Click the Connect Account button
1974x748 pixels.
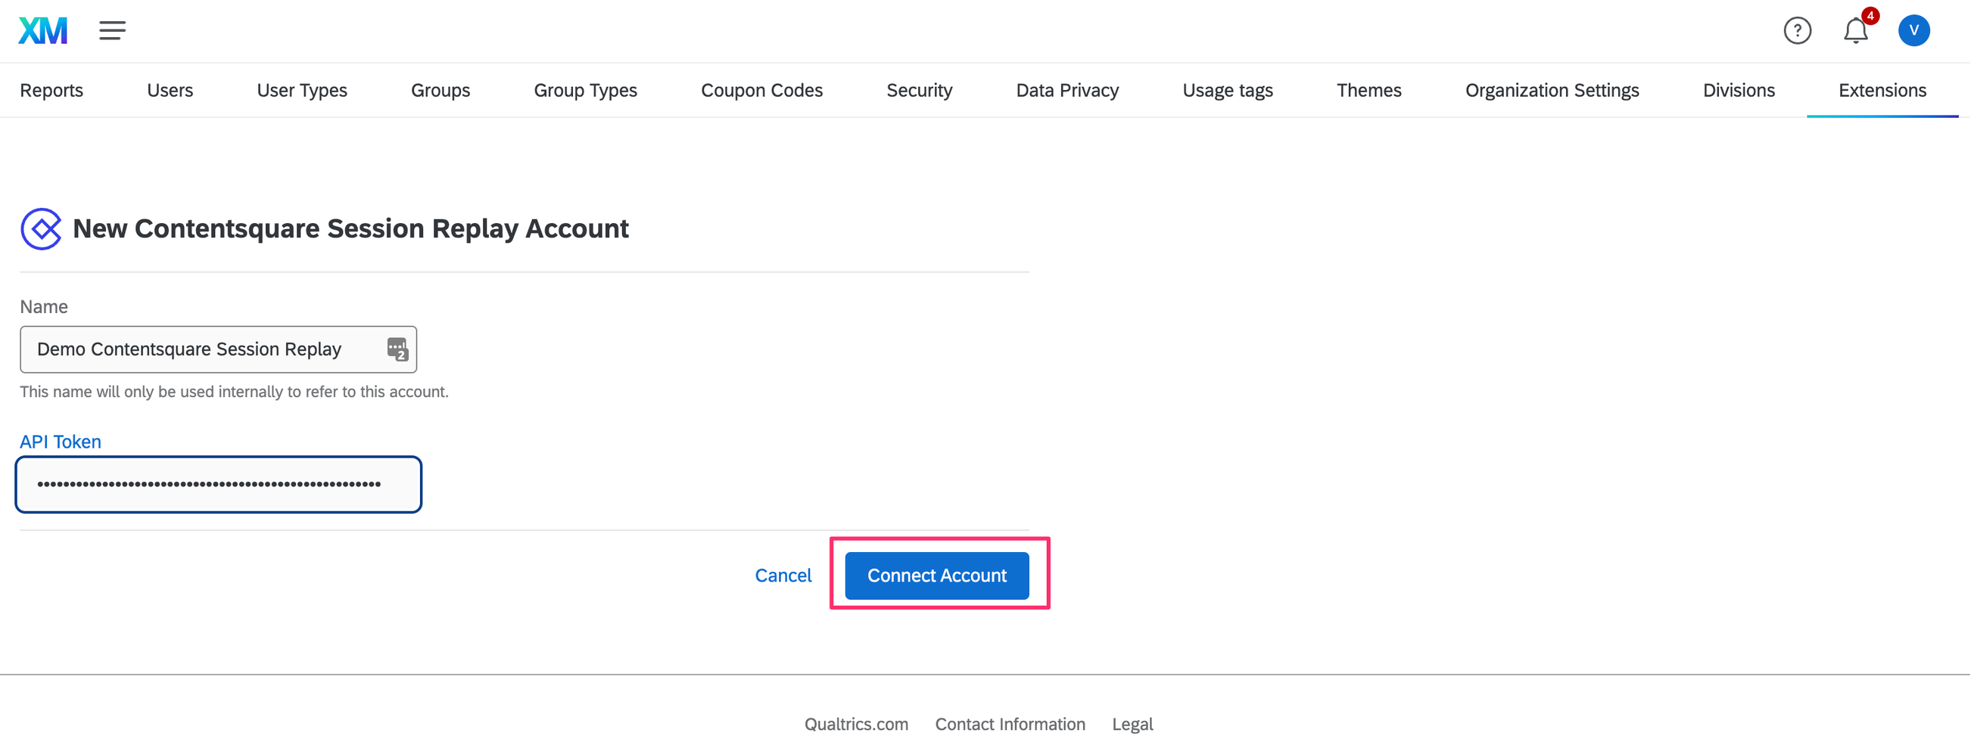(x=936, y=576)
